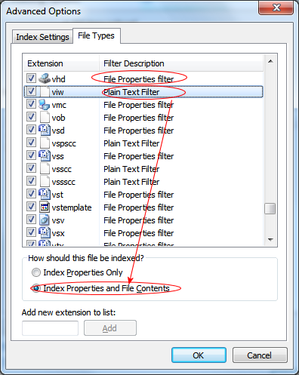Click the vss stencil file icon
299x375 pixels.
click(x=45, y=155)
